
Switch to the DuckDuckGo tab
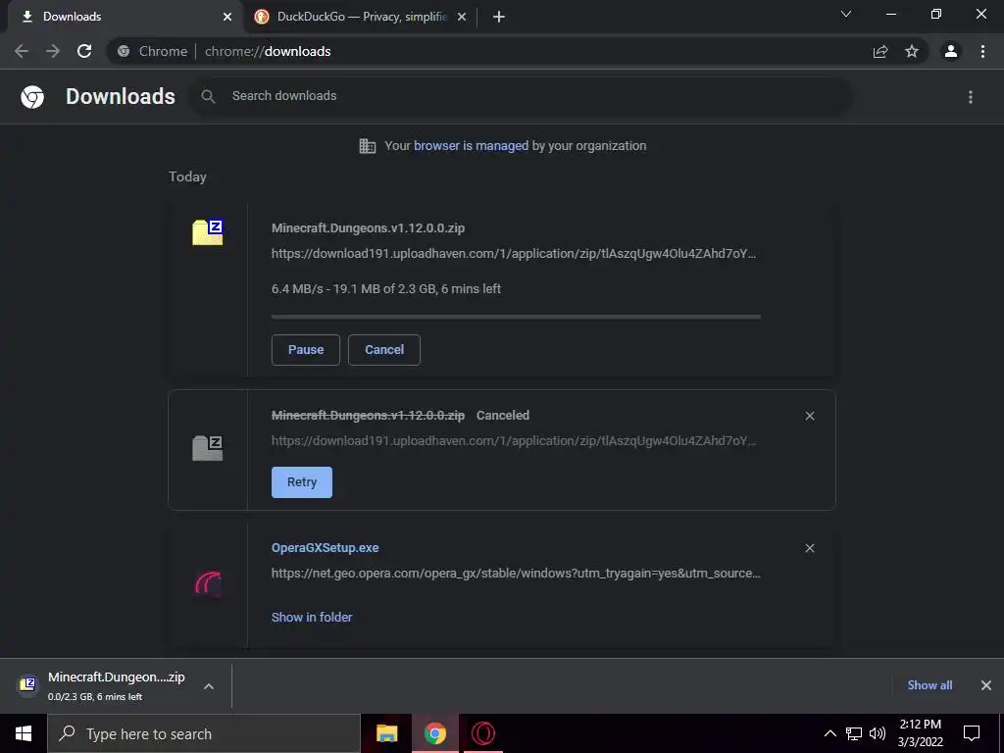click(360, 17)
